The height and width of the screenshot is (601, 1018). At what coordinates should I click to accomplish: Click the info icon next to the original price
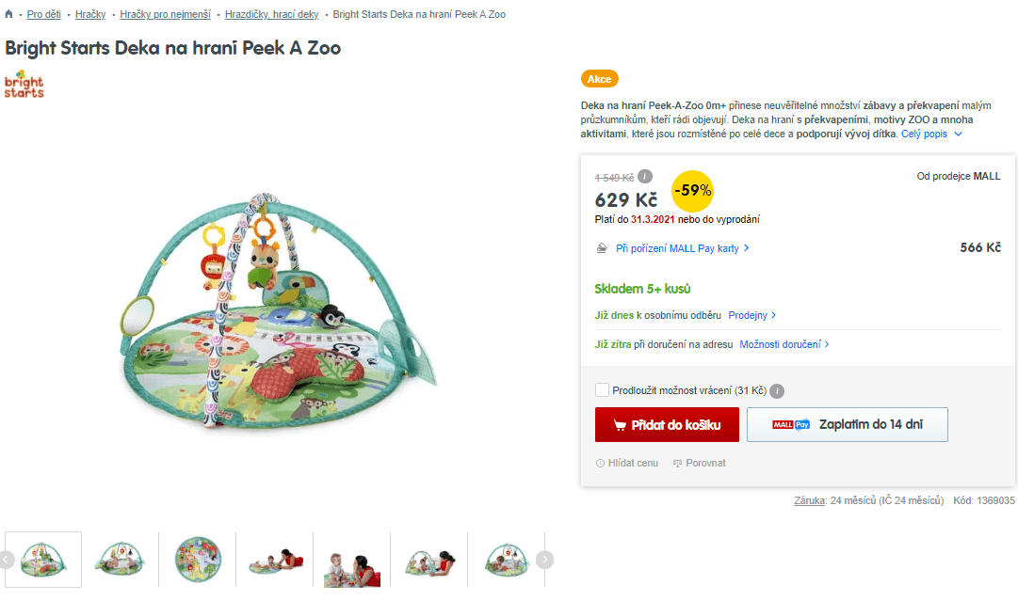[x=645, y=176]
